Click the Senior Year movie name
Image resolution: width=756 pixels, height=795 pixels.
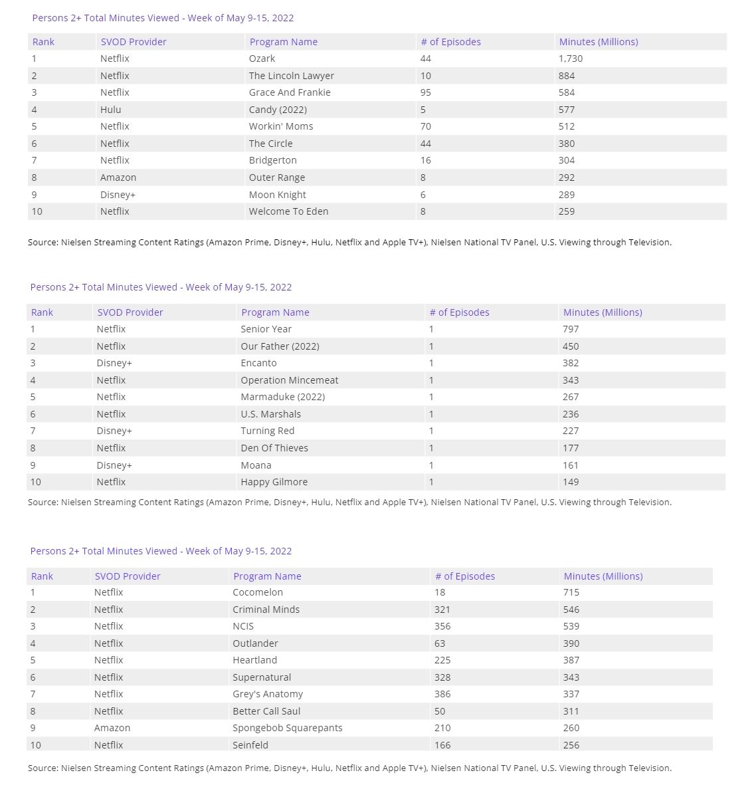[266, 329]
